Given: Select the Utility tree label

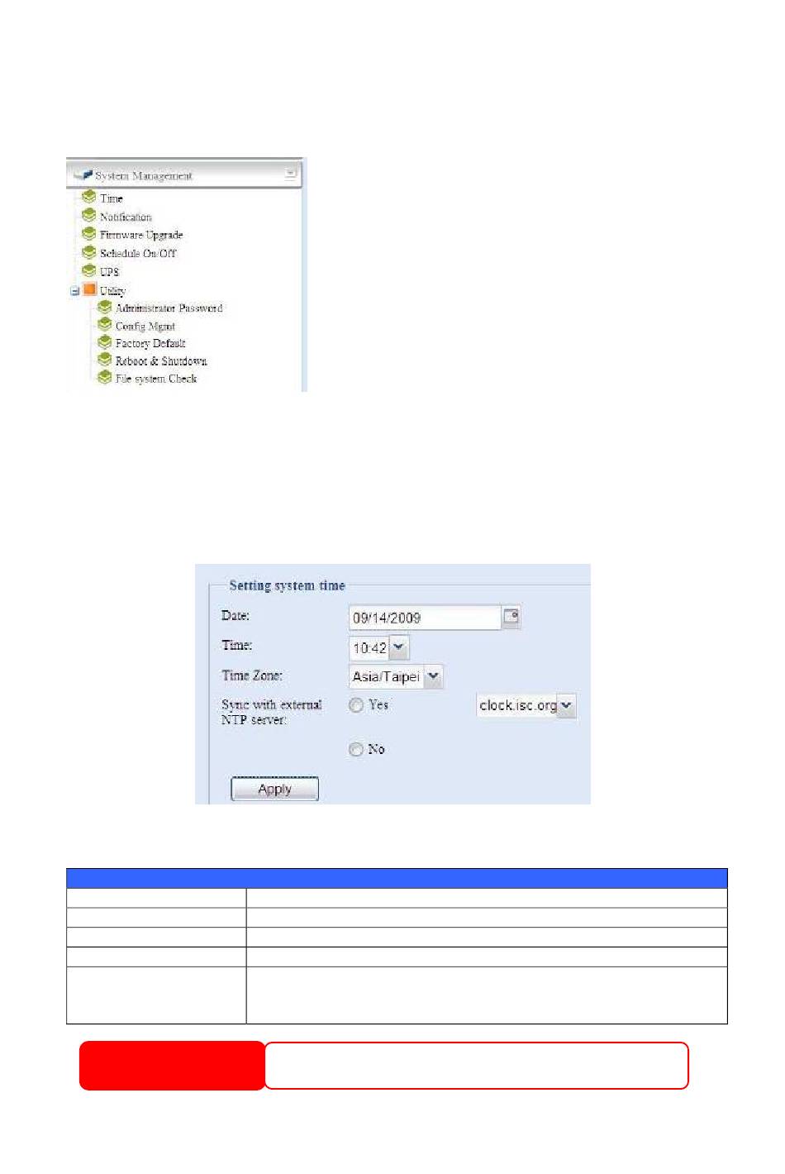Looking at the screenshot, I should point(112,290).
